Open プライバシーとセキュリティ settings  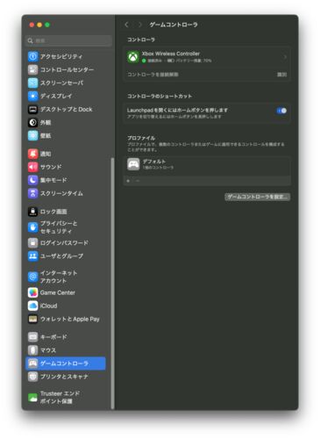coord(53,227)
